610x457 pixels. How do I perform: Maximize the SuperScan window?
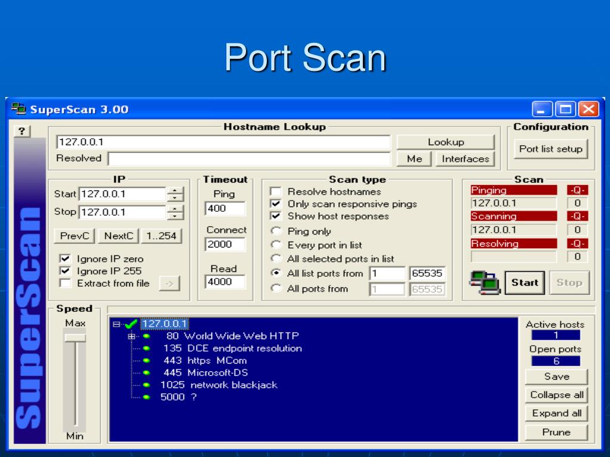(565, 109)
